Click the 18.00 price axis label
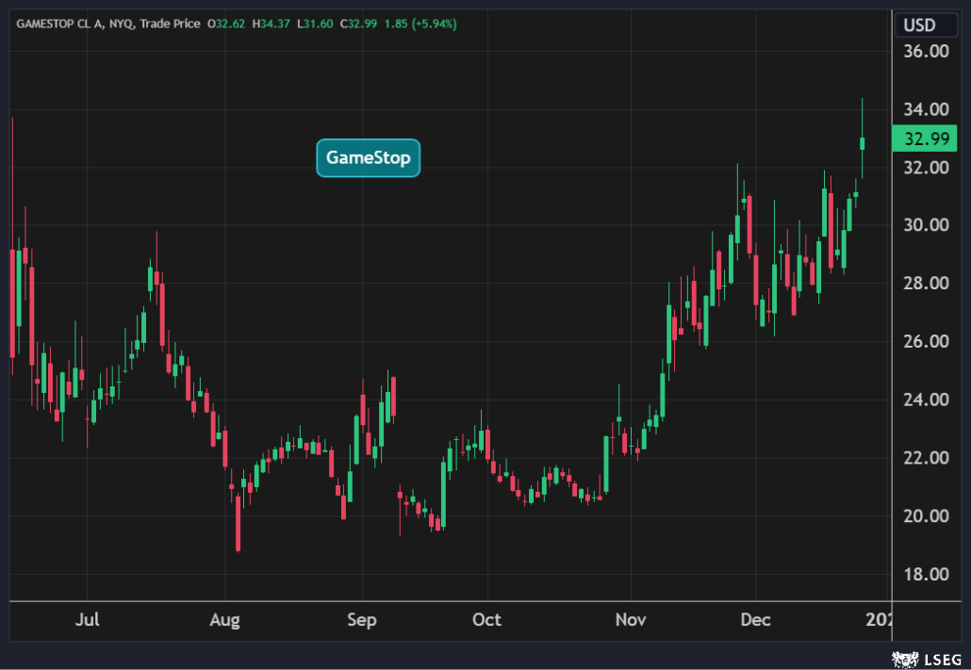Viewport: 971px width, 670px height. point(925,574)
